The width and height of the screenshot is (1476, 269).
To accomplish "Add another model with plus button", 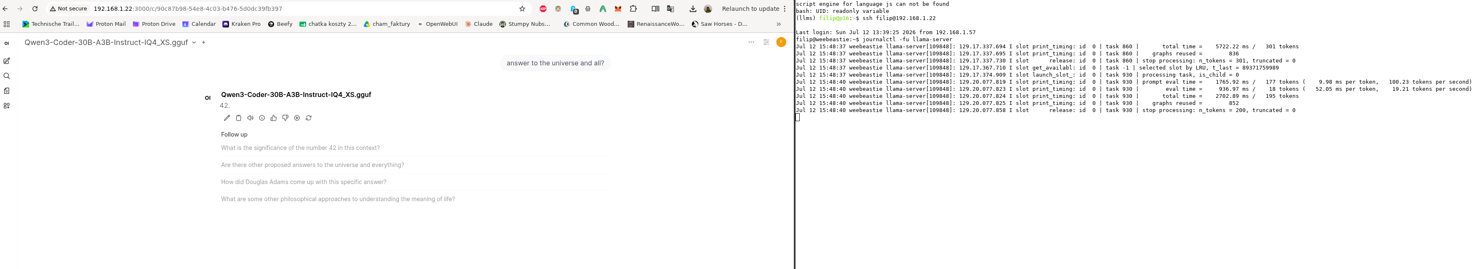I will [x=203, y=42].
